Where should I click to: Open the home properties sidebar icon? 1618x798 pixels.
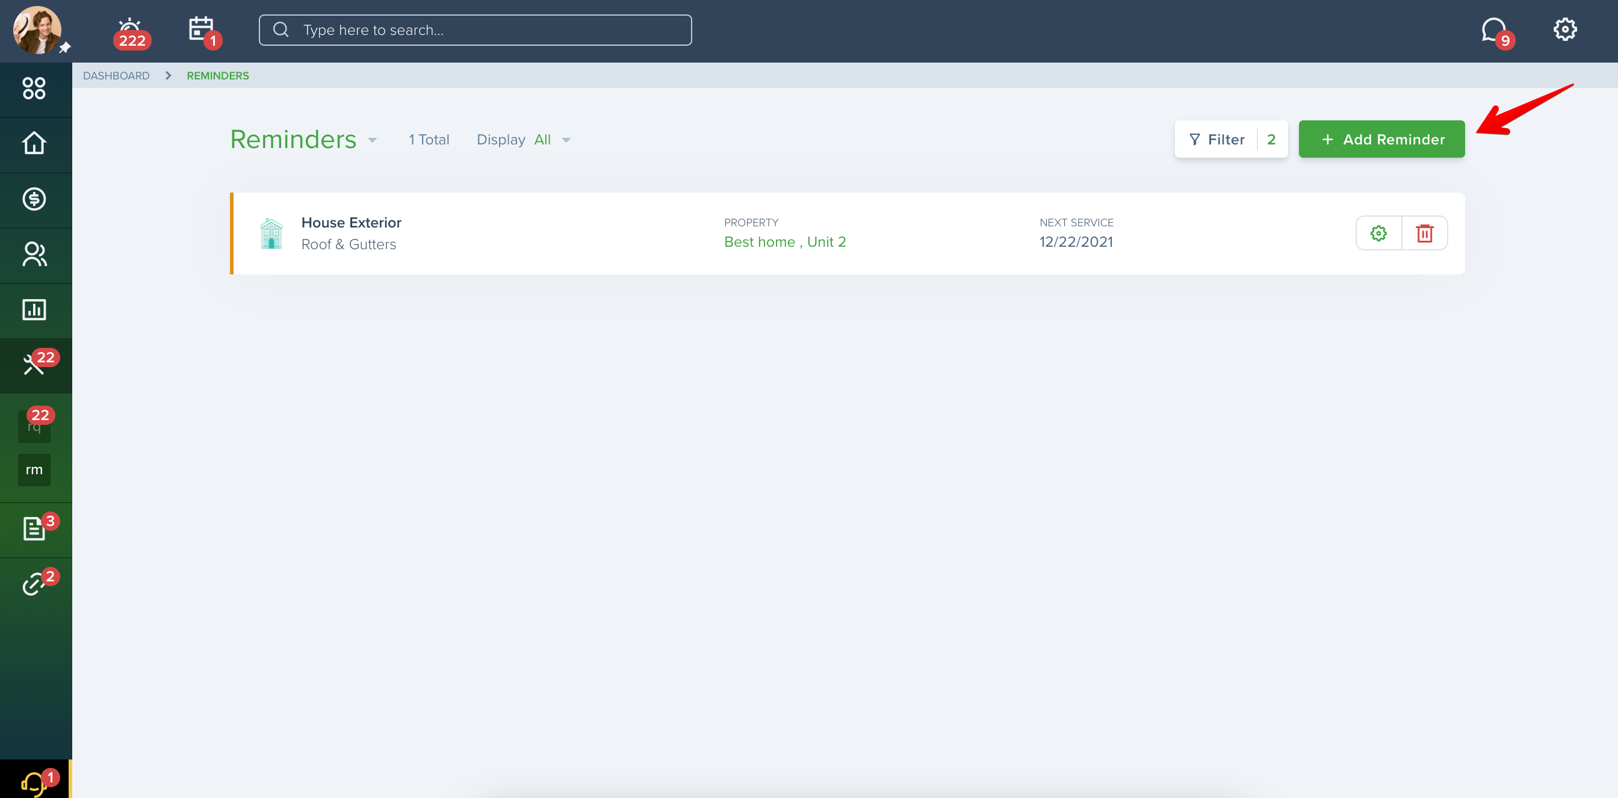click(34, 143)
